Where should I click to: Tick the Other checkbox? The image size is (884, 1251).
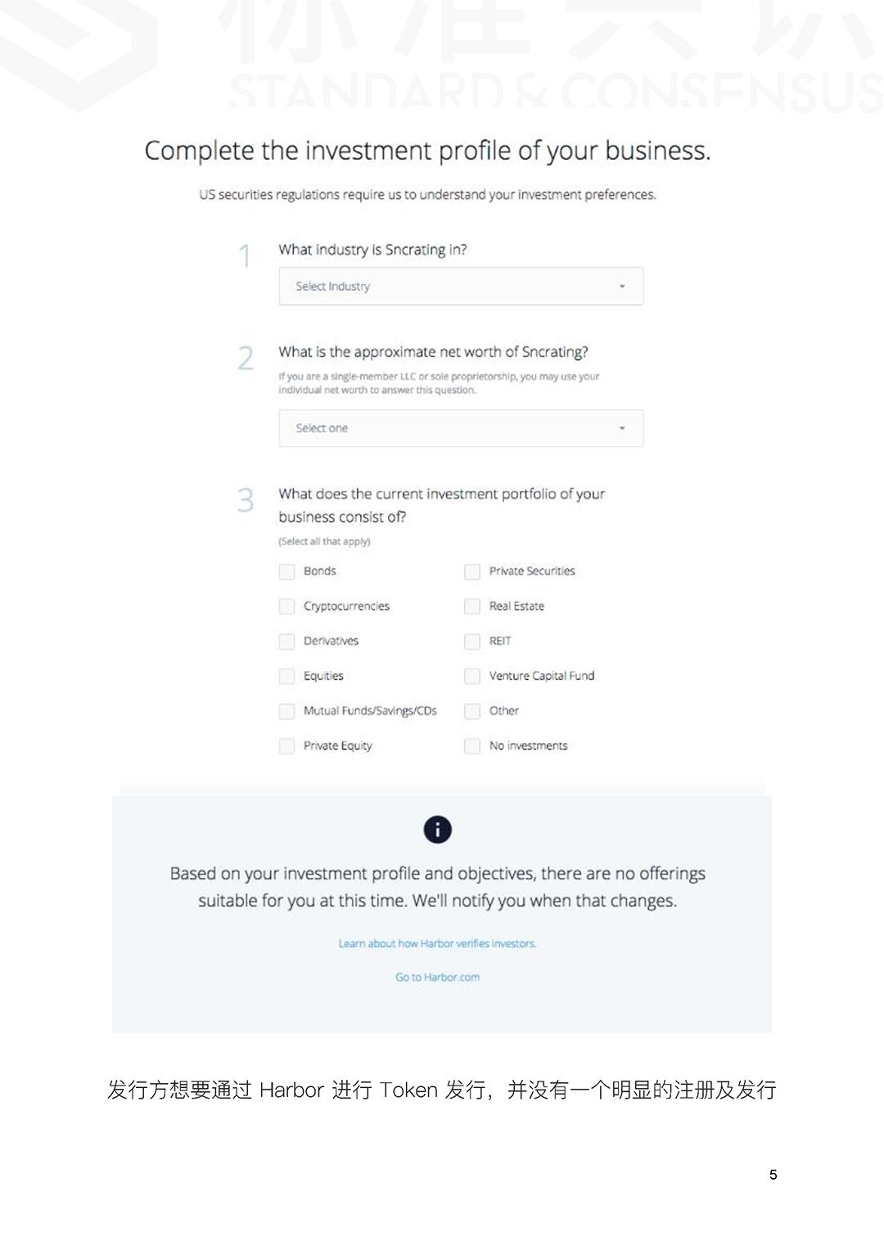[472, 711]
